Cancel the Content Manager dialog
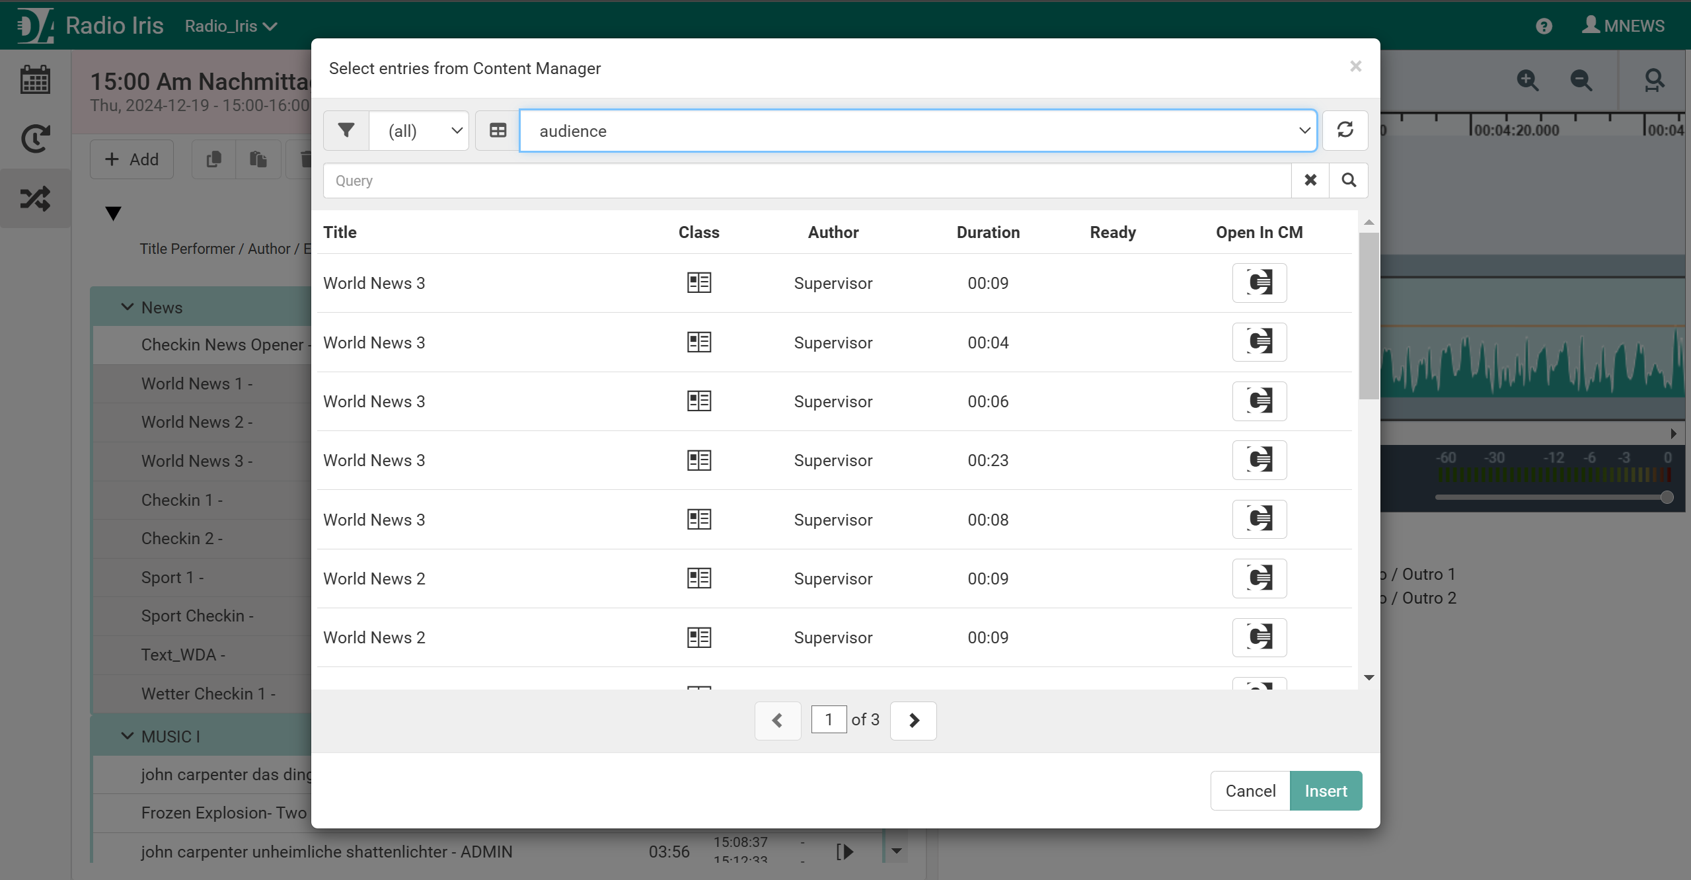Image resolution: width=1691 pixels, height=880 pixels. coord(1250,790)
